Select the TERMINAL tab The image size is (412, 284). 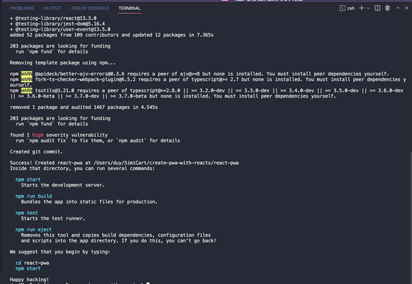tap(129, 8)
